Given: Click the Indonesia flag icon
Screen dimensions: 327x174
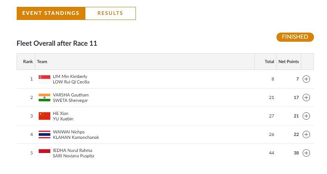Looking at the screenshot, I should pos(44,153).
